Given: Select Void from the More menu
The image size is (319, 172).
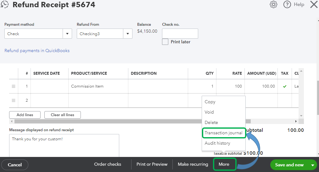Looking at the screenshot, I should point(209,112).
